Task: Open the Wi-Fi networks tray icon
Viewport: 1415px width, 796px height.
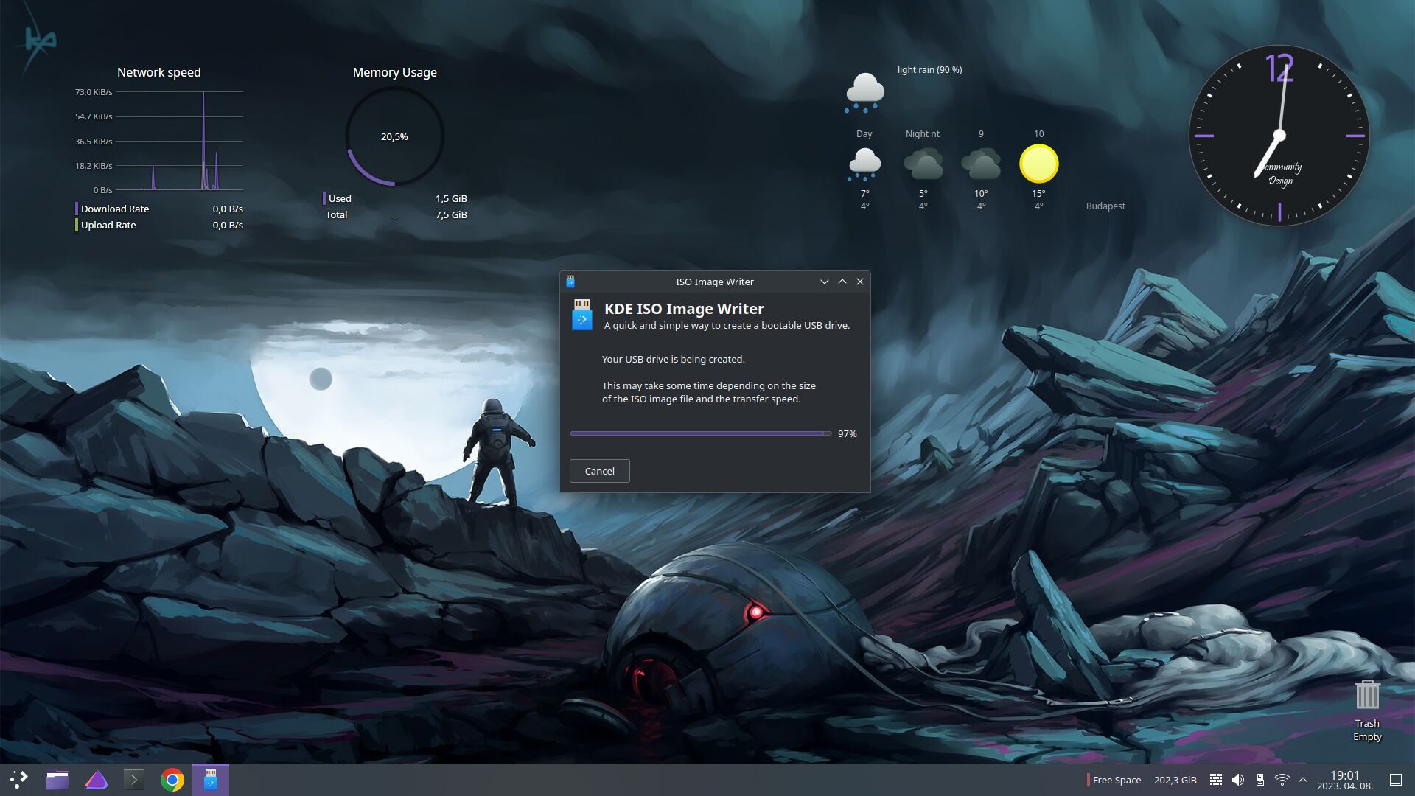Action: pyautogui.click(x=1282, y=780)
